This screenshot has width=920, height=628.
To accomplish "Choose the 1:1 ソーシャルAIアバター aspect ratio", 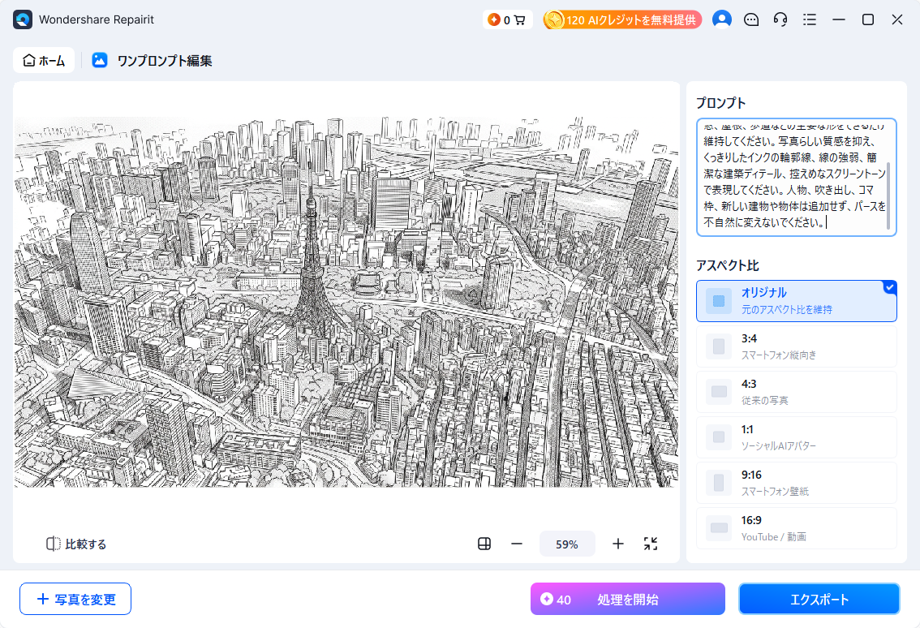I will click(x=796, y=437).
